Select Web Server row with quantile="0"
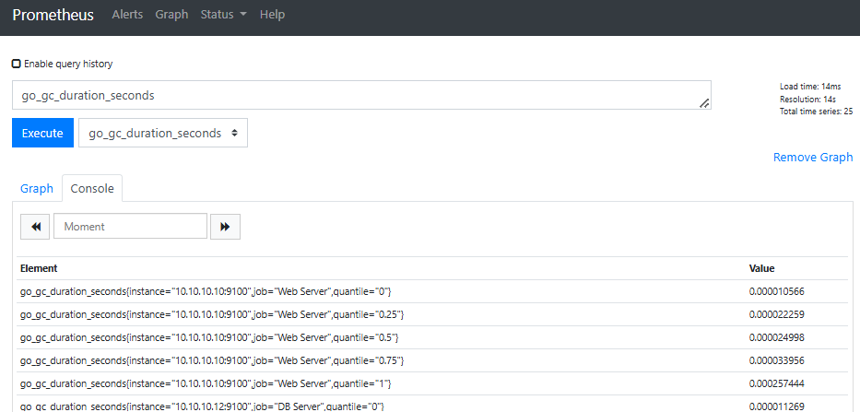The image size is (860, 412). tap(431, 291)
